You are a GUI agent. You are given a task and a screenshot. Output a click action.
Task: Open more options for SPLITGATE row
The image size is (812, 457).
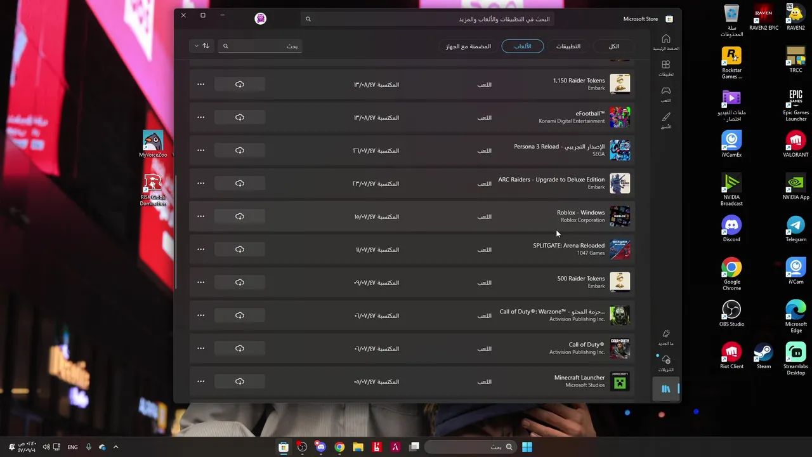201,249
